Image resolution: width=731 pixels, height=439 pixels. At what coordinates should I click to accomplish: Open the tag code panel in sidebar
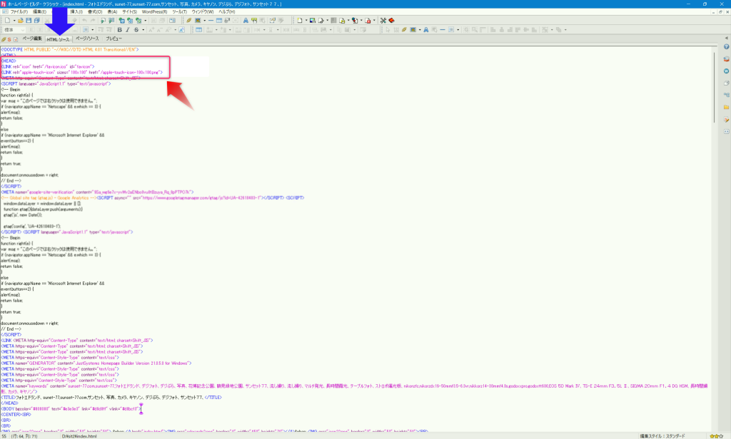tap(726, 131)
